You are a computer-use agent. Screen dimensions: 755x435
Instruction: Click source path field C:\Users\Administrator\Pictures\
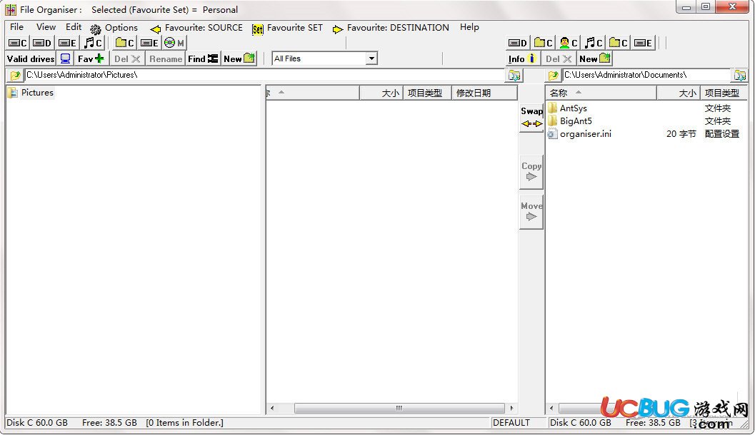click(x=264, y=75)
